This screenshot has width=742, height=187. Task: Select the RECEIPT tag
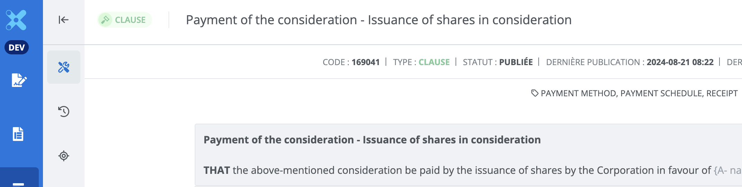722,93
